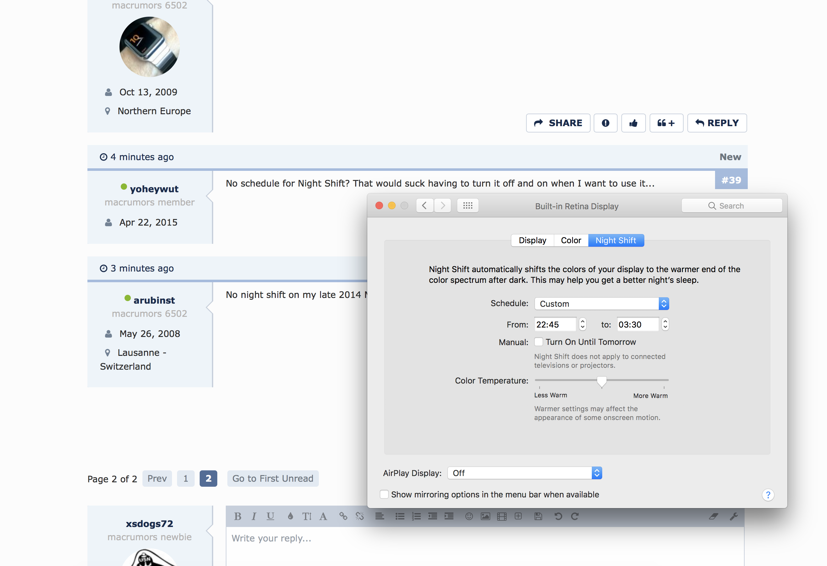Image resolution: width=827 pixels, height=566 pixels.
Task: Show all preferences grid button
Action: (468, 205)
